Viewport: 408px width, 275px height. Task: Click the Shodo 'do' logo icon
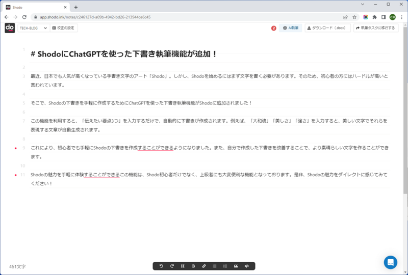[x=10, y=28]
